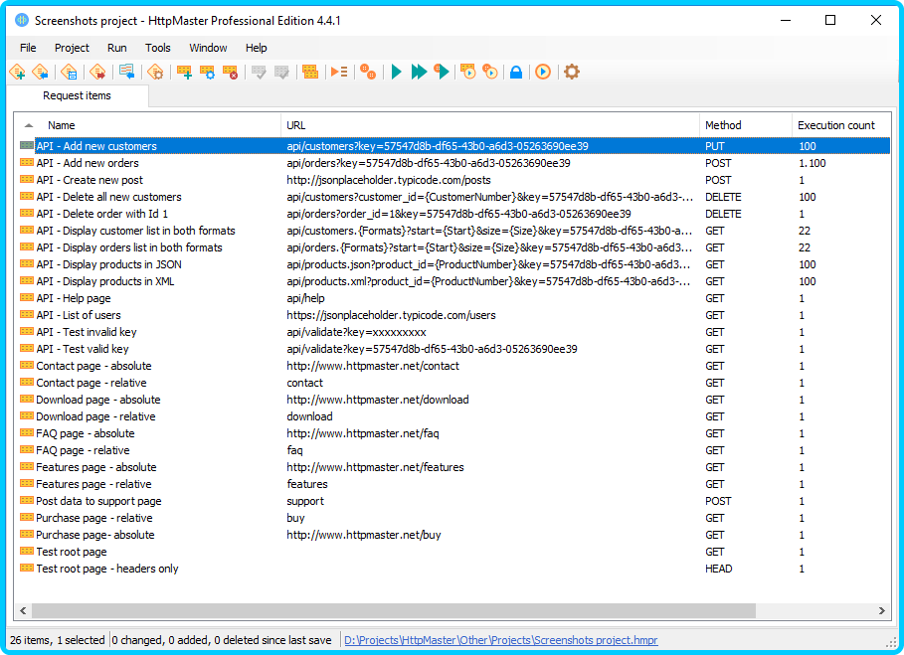Viewport: 904px width, 655px height.
Task: Open the Screenshots project.hmpr path link
Action: [x=500, y=641]
